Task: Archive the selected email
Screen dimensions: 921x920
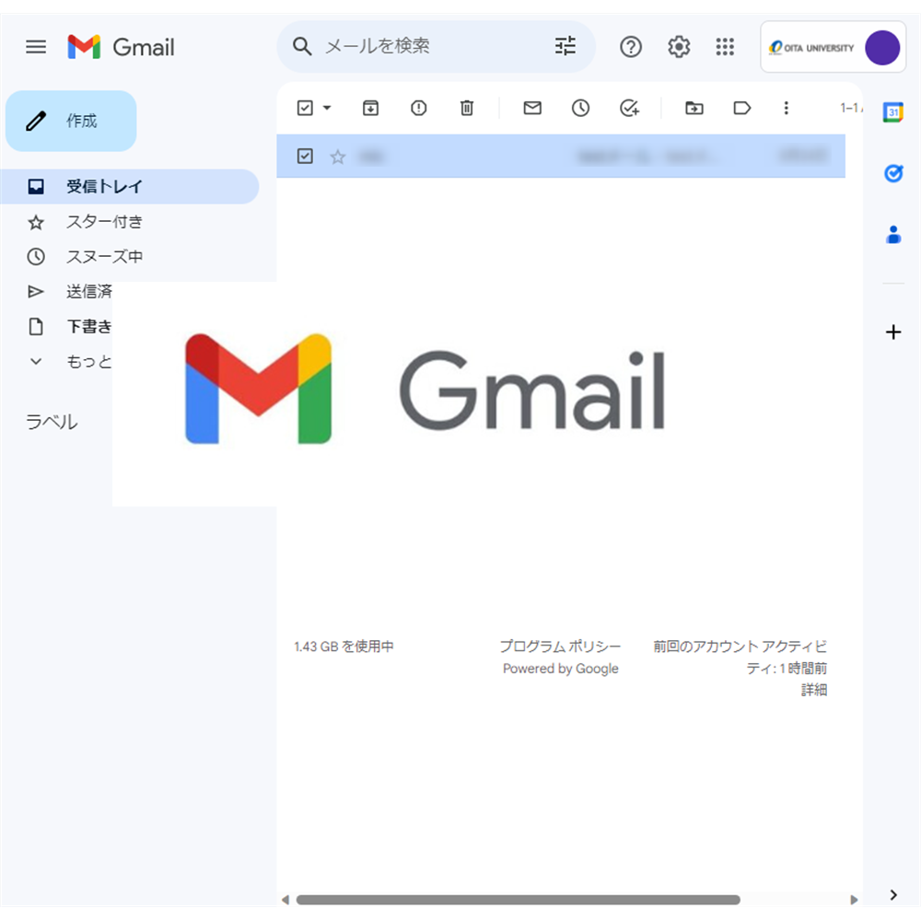Action: 370,108
